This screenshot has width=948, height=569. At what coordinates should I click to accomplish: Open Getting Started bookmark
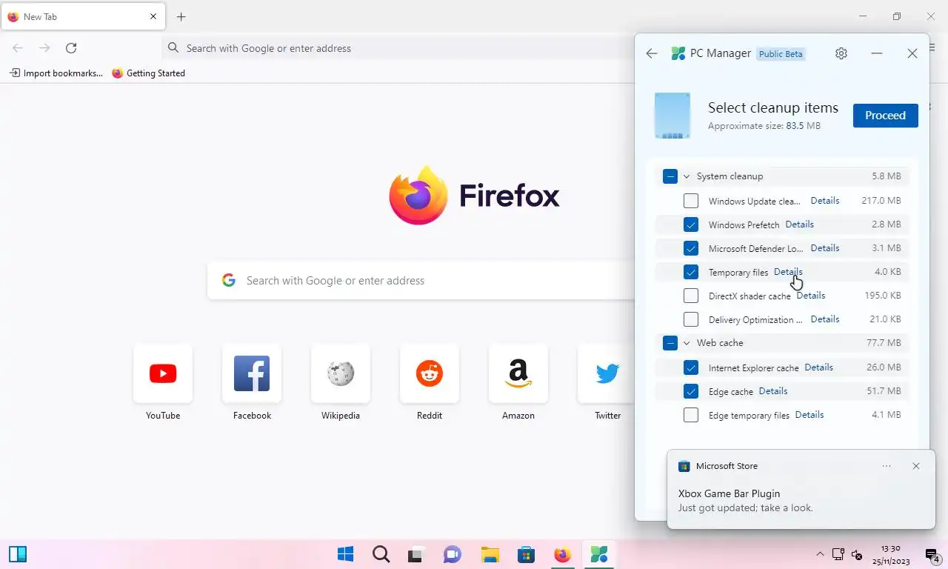[x=148, y=73]
